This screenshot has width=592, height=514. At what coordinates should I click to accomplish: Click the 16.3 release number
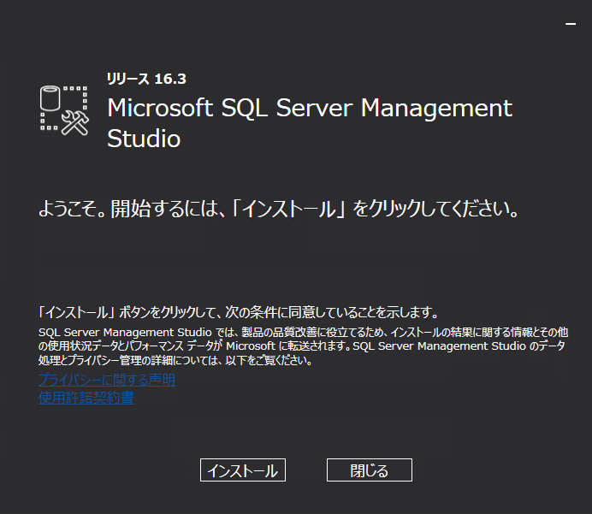(170, 80)
